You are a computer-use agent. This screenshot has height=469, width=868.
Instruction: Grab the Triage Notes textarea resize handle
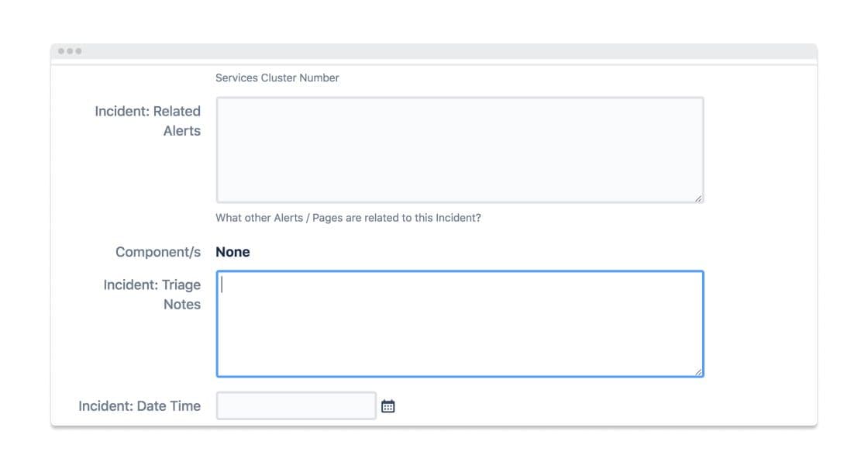click(698, 372)
